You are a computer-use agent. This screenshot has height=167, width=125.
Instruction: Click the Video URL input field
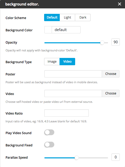tap(73, 93)
